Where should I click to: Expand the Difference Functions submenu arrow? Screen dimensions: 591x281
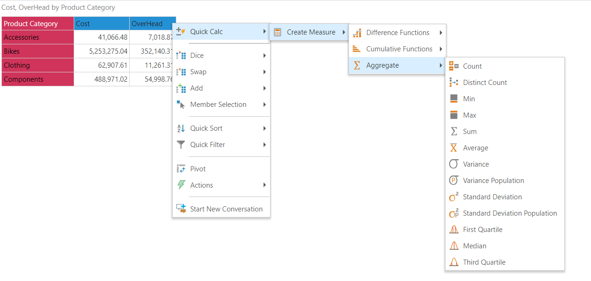pos(441,33)
